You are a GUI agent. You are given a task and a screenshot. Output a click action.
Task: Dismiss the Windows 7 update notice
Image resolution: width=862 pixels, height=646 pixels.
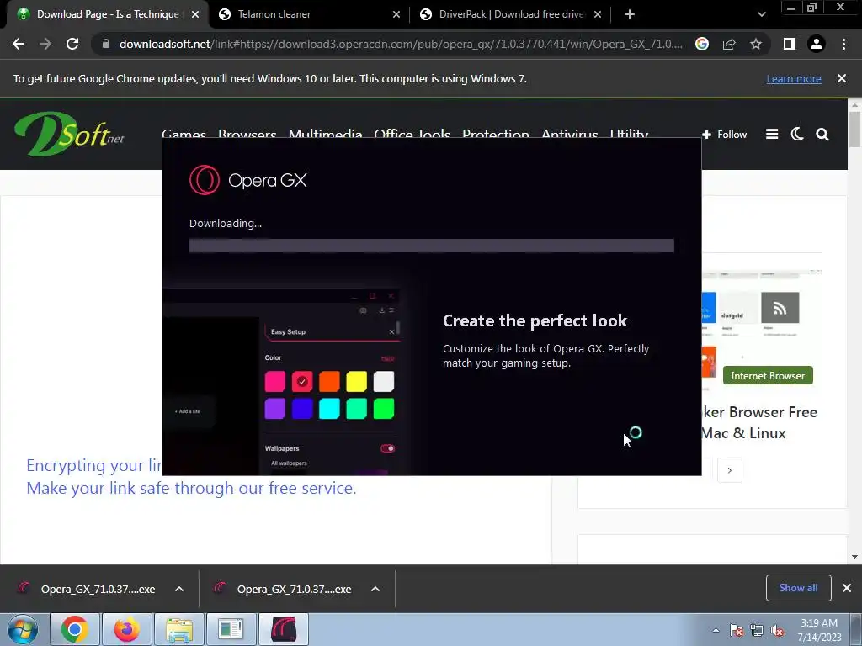click(x=842, y=78)
